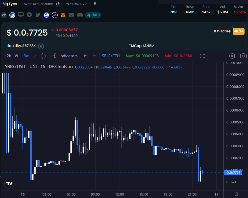Click the red price change 0.00006657
This screenshot has height=198, width=248.
point(67,30)
